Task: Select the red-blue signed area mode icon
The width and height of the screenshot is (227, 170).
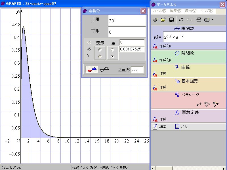Action: coord(92,69)
